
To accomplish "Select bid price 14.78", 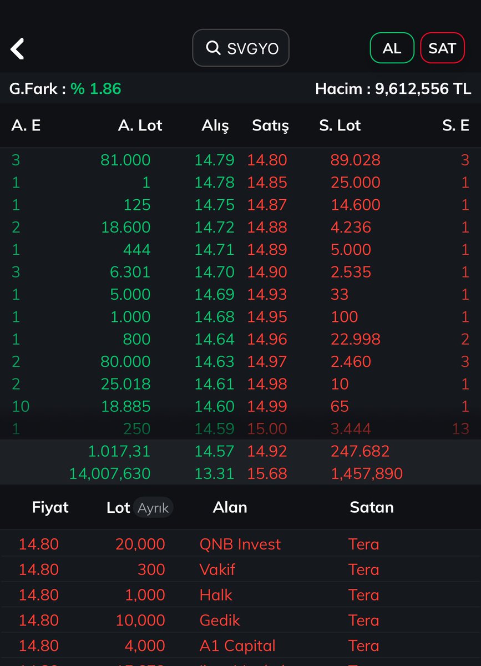I will [214, 183].
